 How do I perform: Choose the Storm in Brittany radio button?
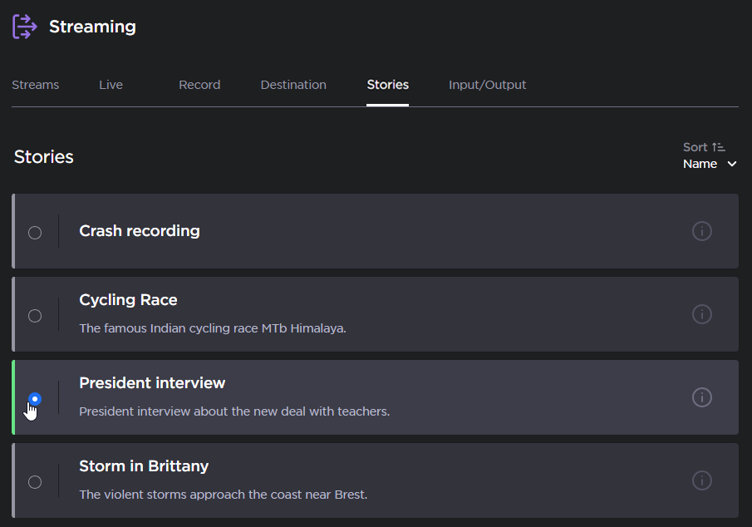tap(35, 482)
